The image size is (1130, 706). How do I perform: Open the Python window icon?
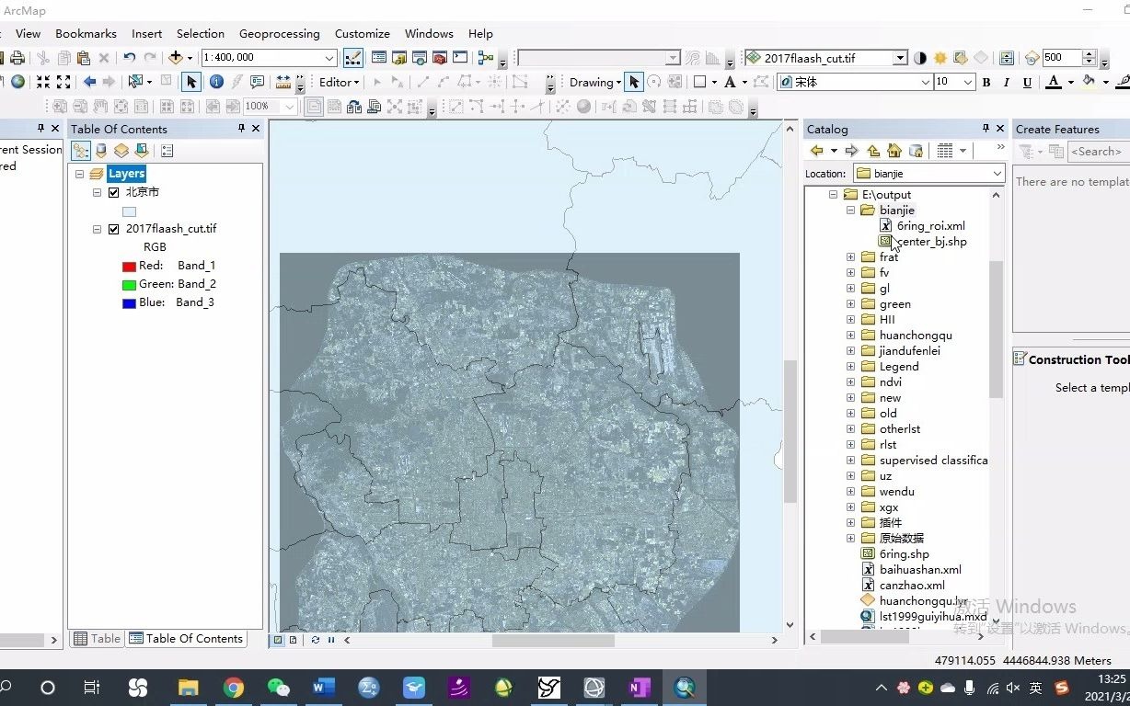click(x=459, y=58)
